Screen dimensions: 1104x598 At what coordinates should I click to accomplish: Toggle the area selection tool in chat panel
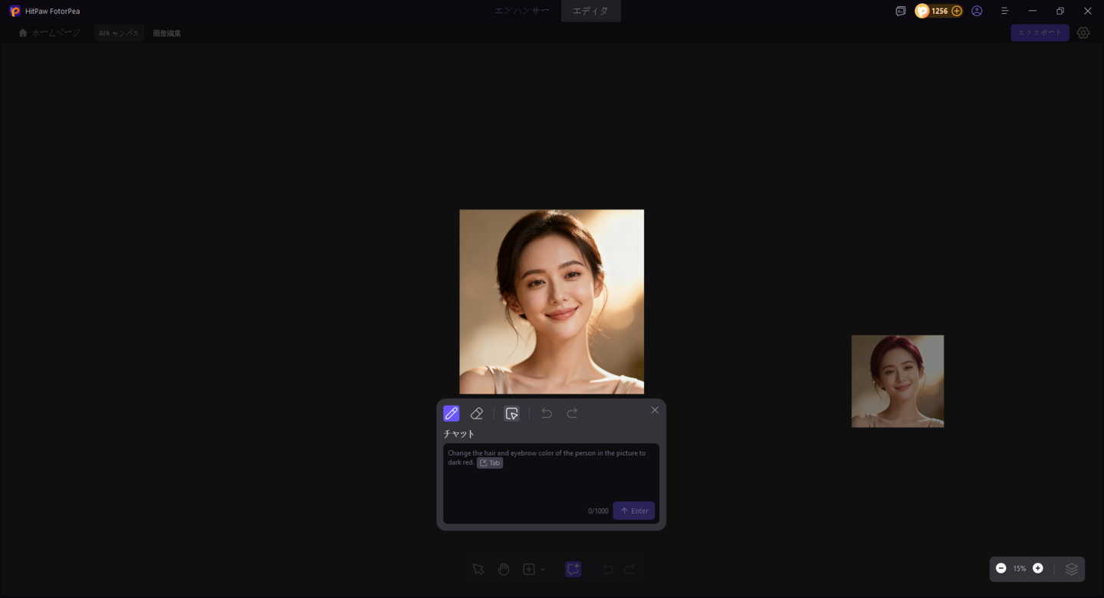click(511, 413)
